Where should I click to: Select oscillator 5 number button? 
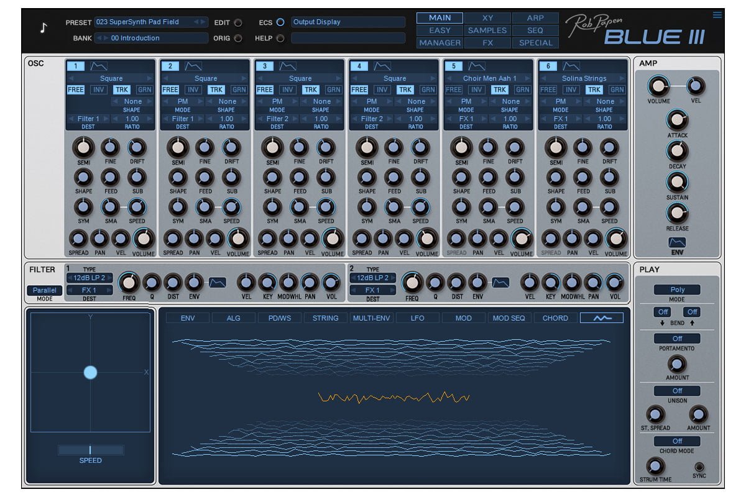tap(454, 66)
